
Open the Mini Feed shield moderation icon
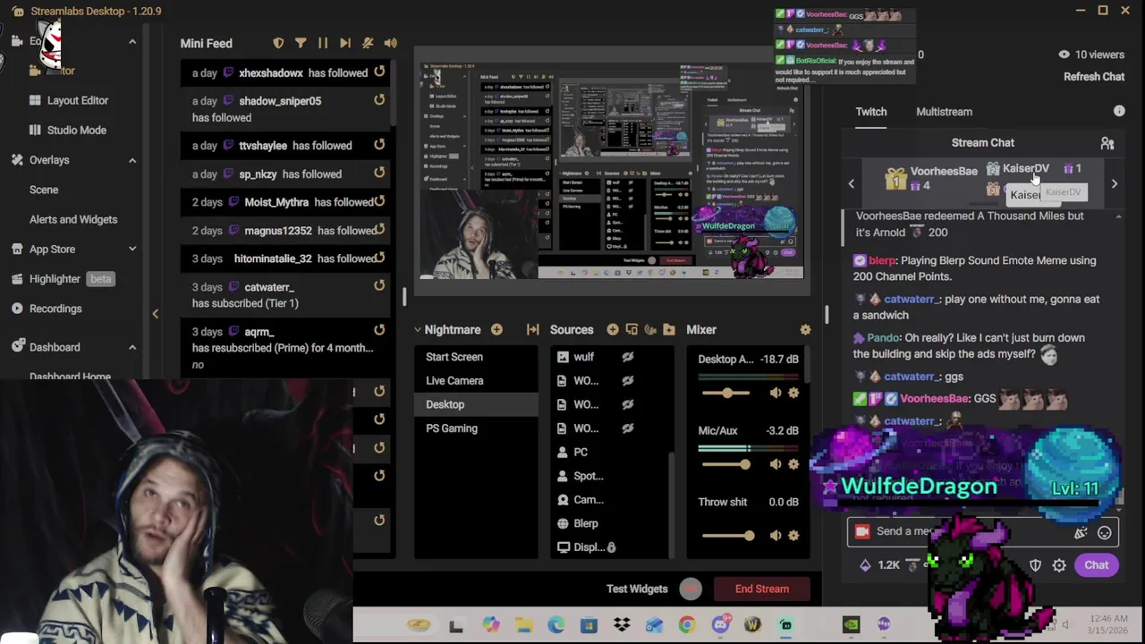pos(278,43)
